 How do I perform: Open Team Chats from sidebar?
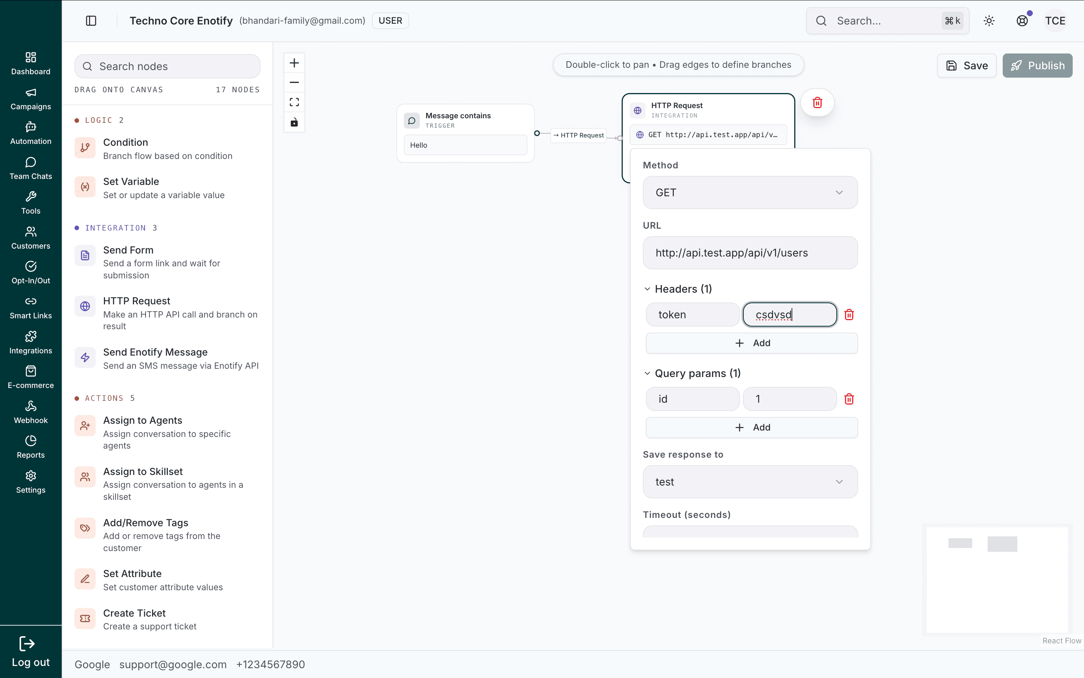30,168
